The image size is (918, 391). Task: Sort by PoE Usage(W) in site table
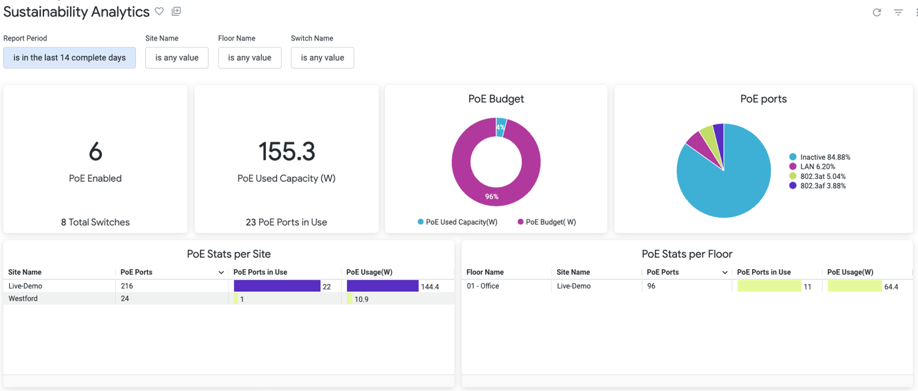click(x=369, y=273)
